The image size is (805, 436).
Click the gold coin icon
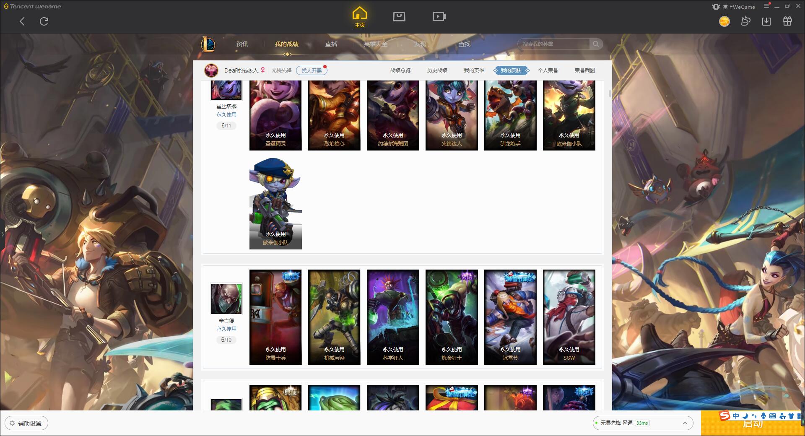[x=724, y=21]
